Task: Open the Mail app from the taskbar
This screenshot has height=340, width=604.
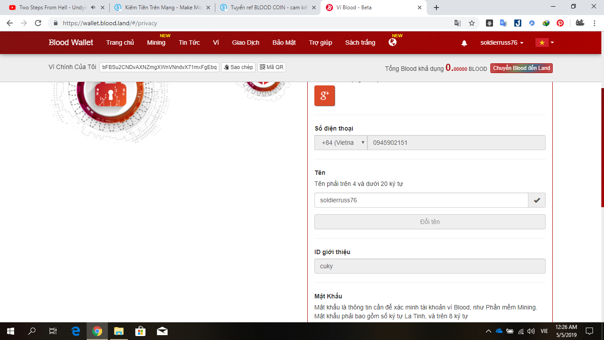Action: pyautogui.click(x=162, y=331)
